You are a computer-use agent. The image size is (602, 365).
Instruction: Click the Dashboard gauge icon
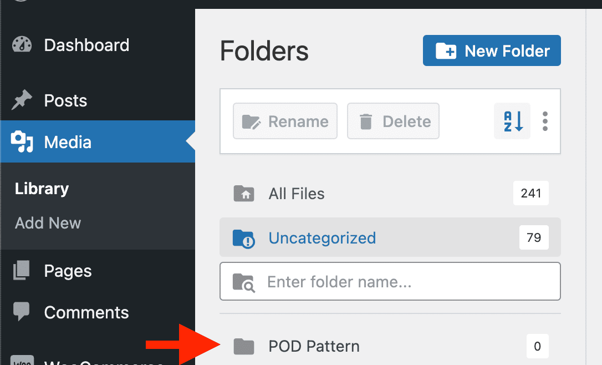point(21,45)
